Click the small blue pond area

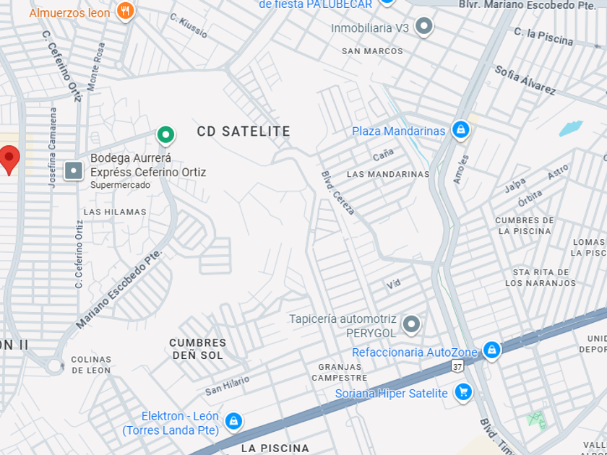[x=571, y=129]
